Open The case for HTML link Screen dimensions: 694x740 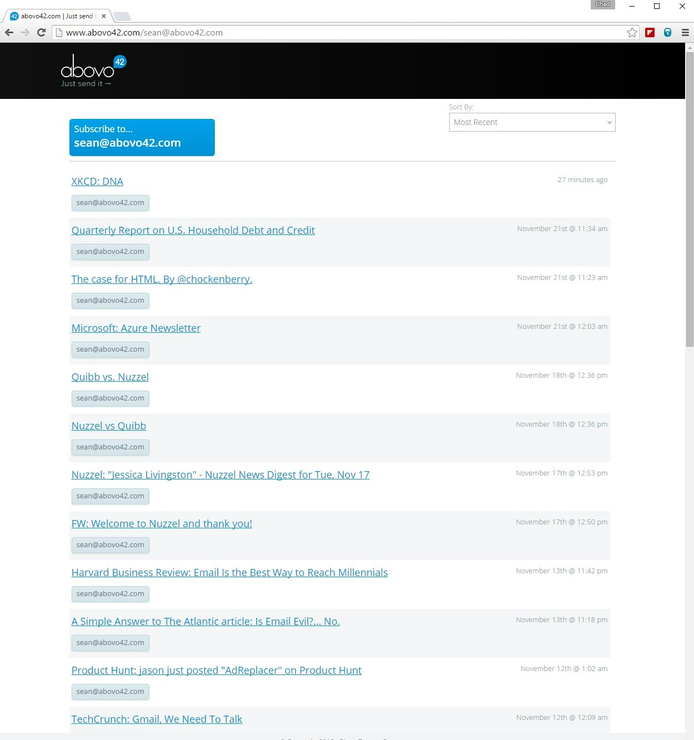(162, 279)
